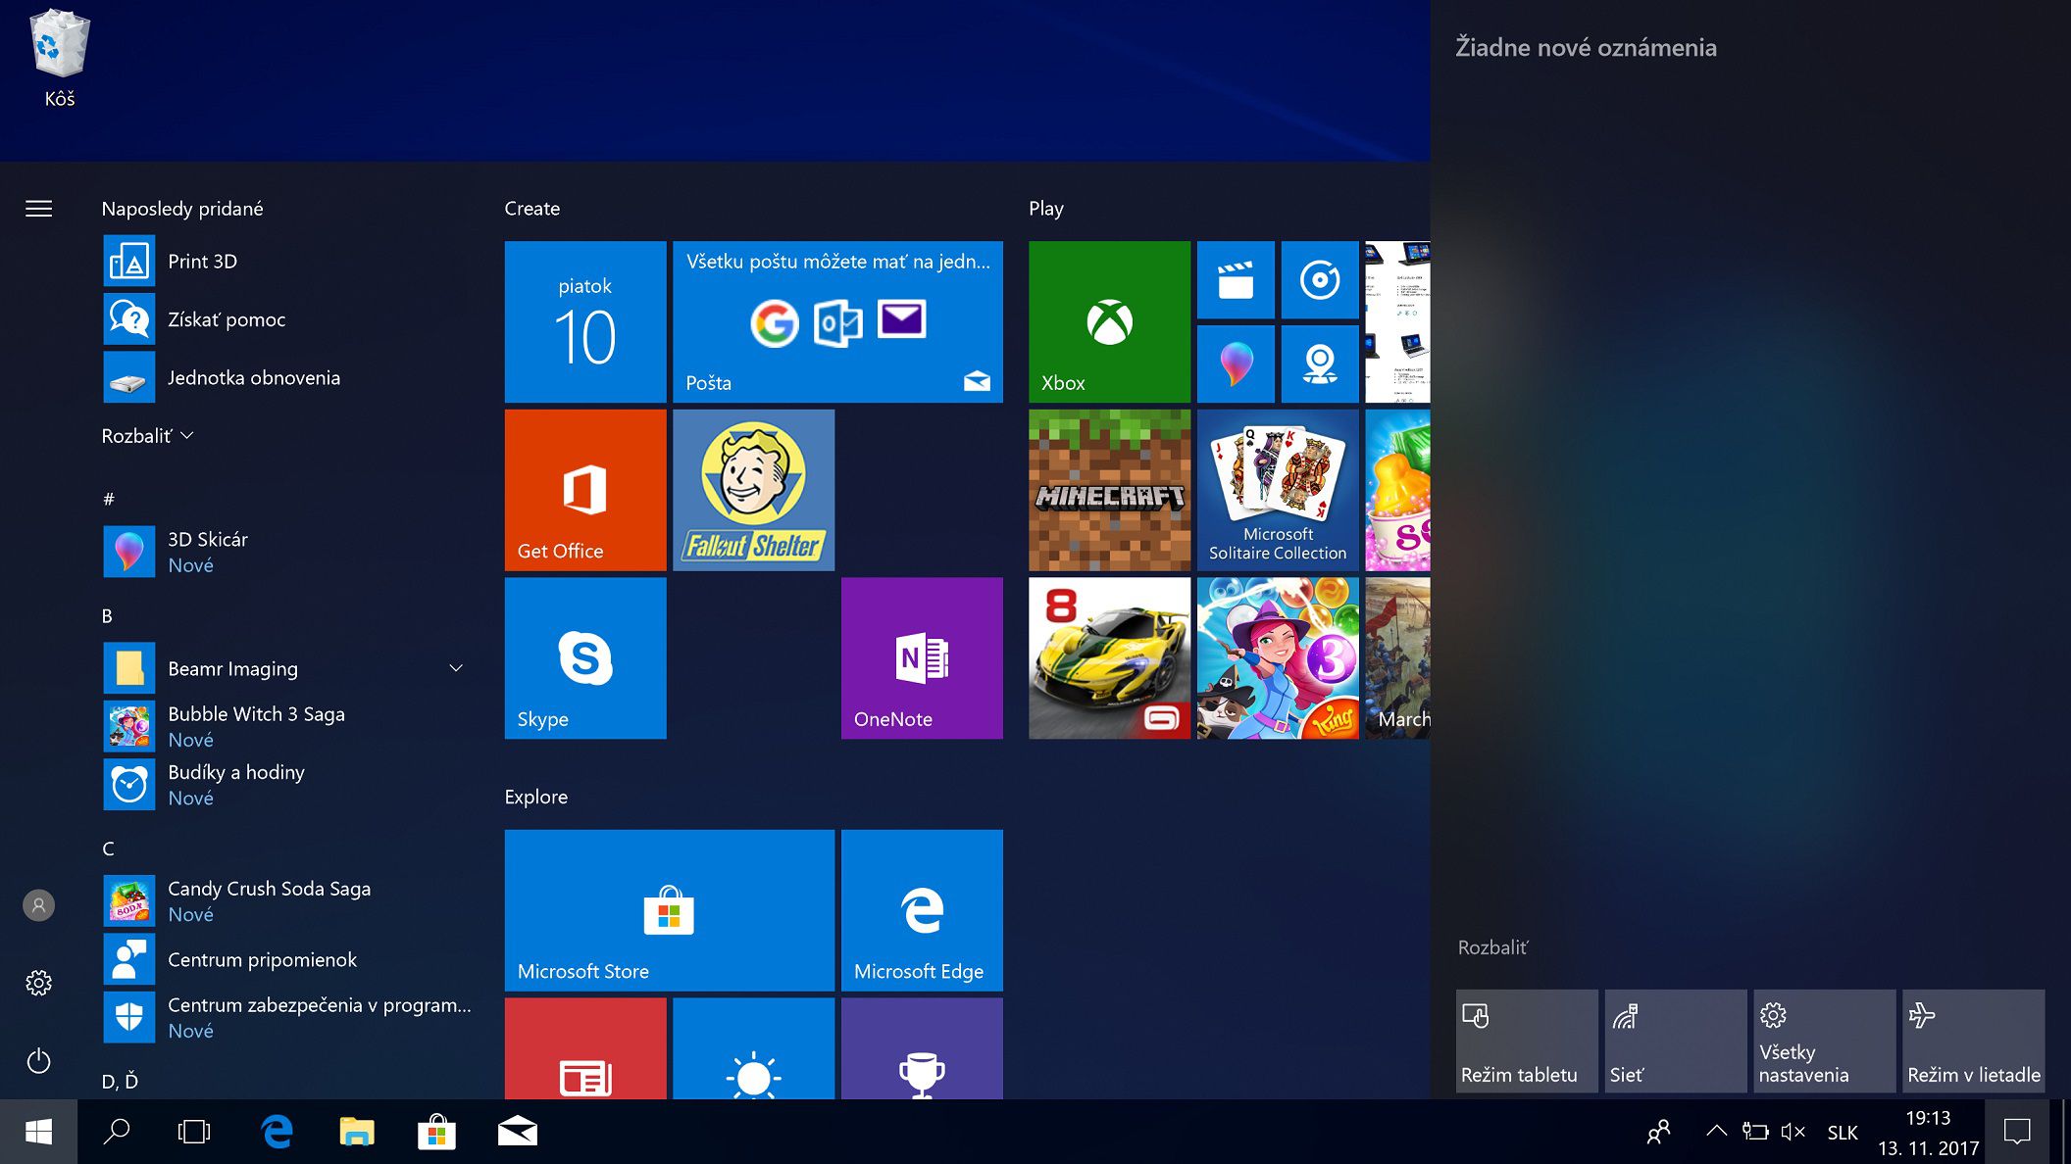Open the Camera small tile
2071x1164 pixels.
[1320, 364]
